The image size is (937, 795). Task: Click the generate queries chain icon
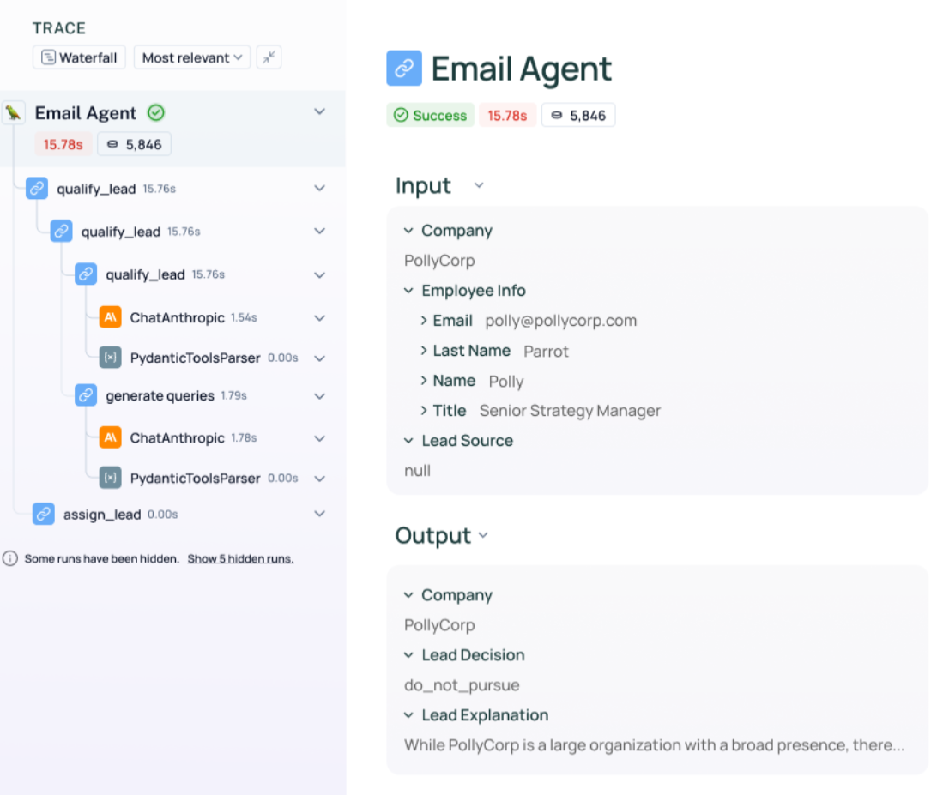(x=86, y=395)
